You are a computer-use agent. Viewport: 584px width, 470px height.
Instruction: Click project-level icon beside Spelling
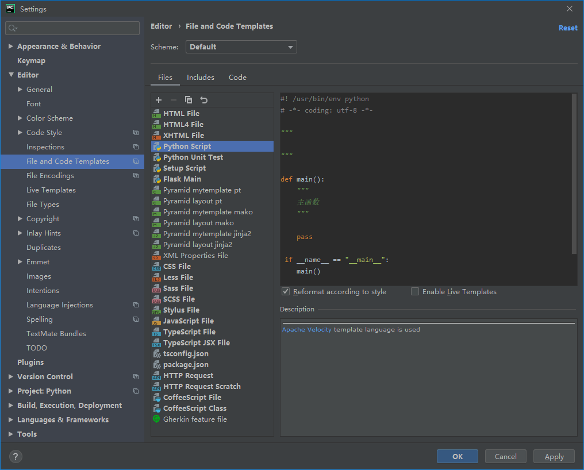coord(136,319)
